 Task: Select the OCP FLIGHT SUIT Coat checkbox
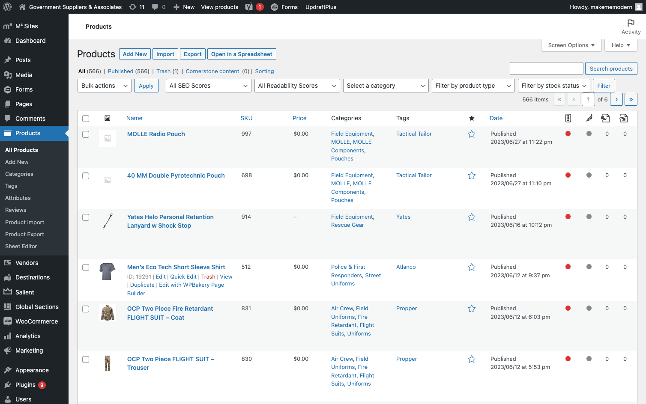86,309
